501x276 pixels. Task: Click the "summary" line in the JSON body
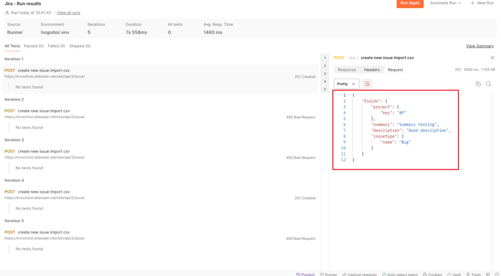coord(405,125)
